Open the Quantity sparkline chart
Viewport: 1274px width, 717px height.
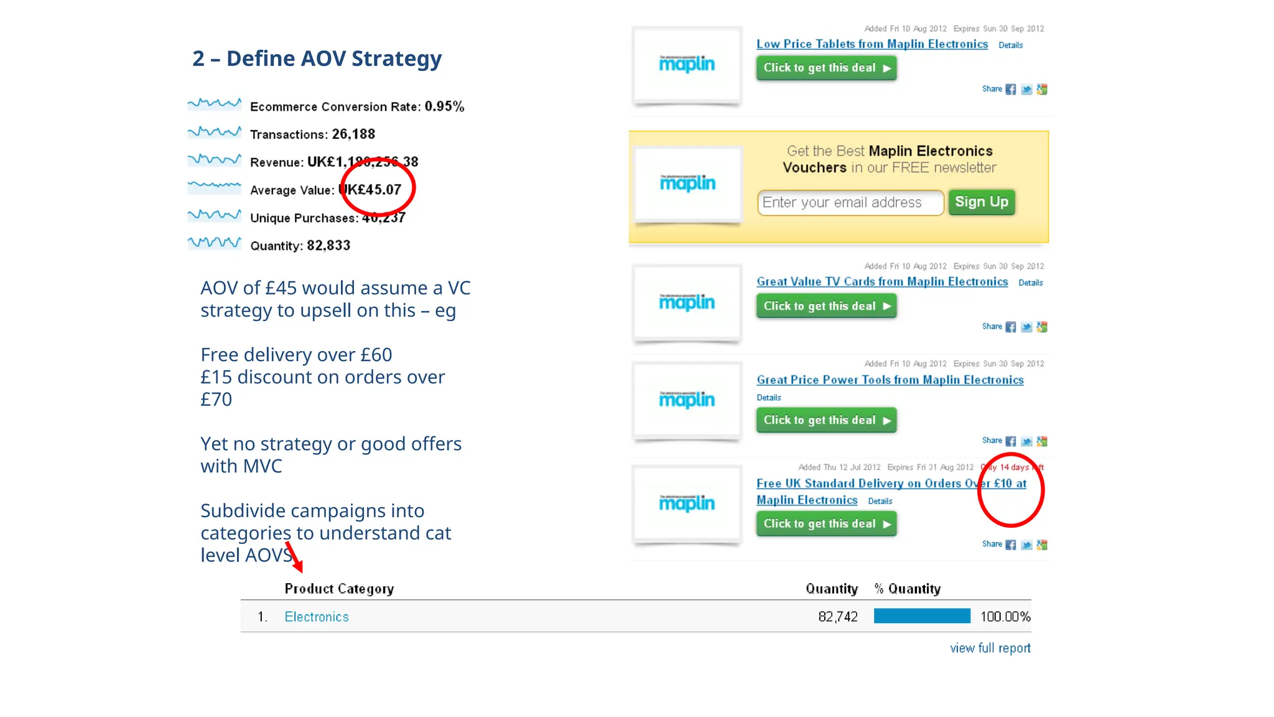click(x=215, y=242)
